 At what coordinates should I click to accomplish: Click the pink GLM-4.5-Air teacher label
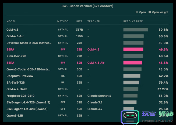(96, 63)
